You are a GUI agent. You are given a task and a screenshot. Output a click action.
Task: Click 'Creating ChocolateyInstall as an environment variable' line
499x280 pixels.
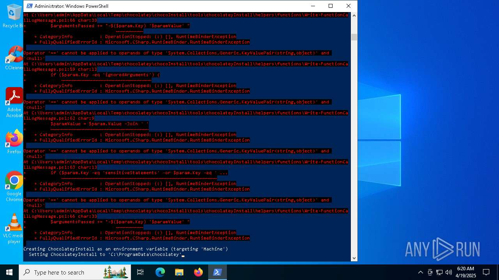(x=126, y=249)
